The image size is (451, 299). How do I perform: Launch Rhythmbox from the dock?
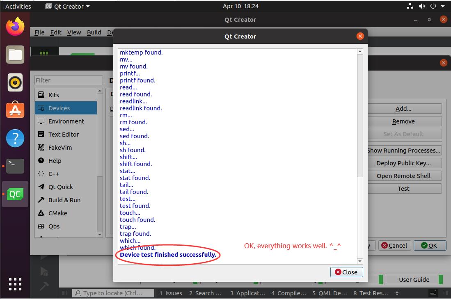pyautogui.click(x=15, y=82)
